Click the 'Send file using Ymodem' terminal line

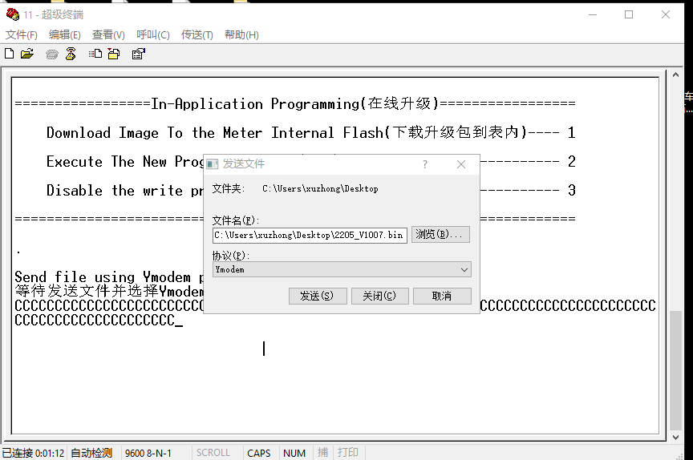pos(109,277)
